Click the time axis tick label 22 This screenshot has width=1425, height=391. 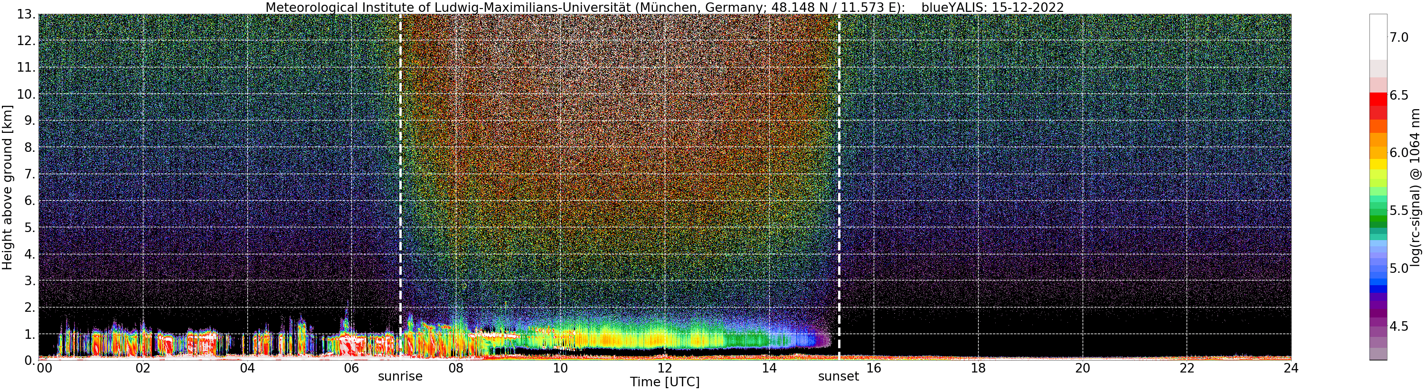click(1187, 368)
